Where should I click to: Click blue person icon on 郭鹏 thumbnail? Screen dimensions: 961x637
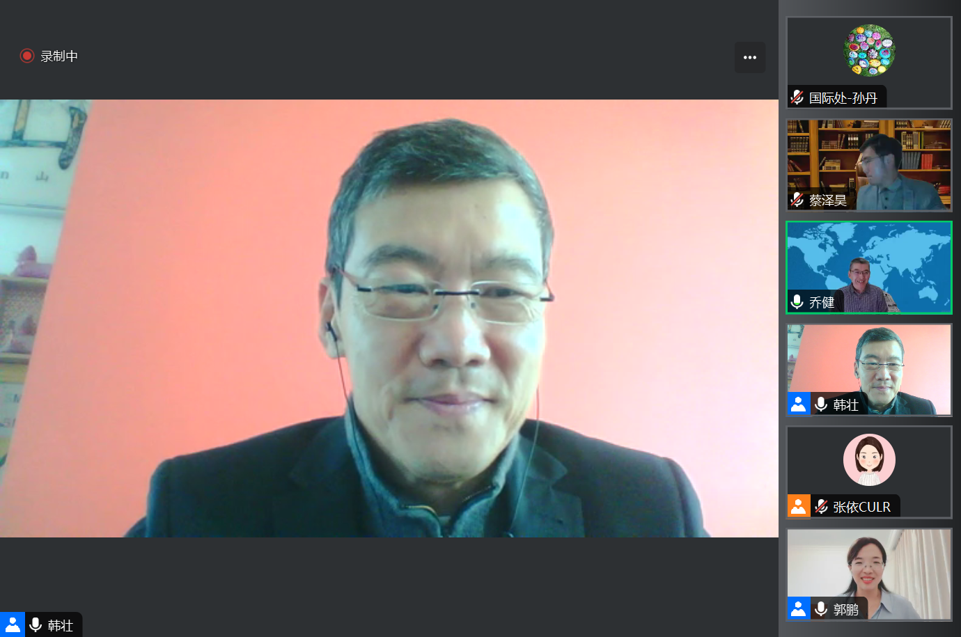pyautogui.click(x=798, y=608)
